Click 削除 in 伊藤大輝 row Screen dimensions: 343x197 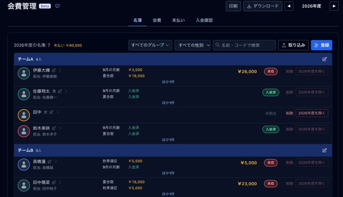click(x=290, y=71)
